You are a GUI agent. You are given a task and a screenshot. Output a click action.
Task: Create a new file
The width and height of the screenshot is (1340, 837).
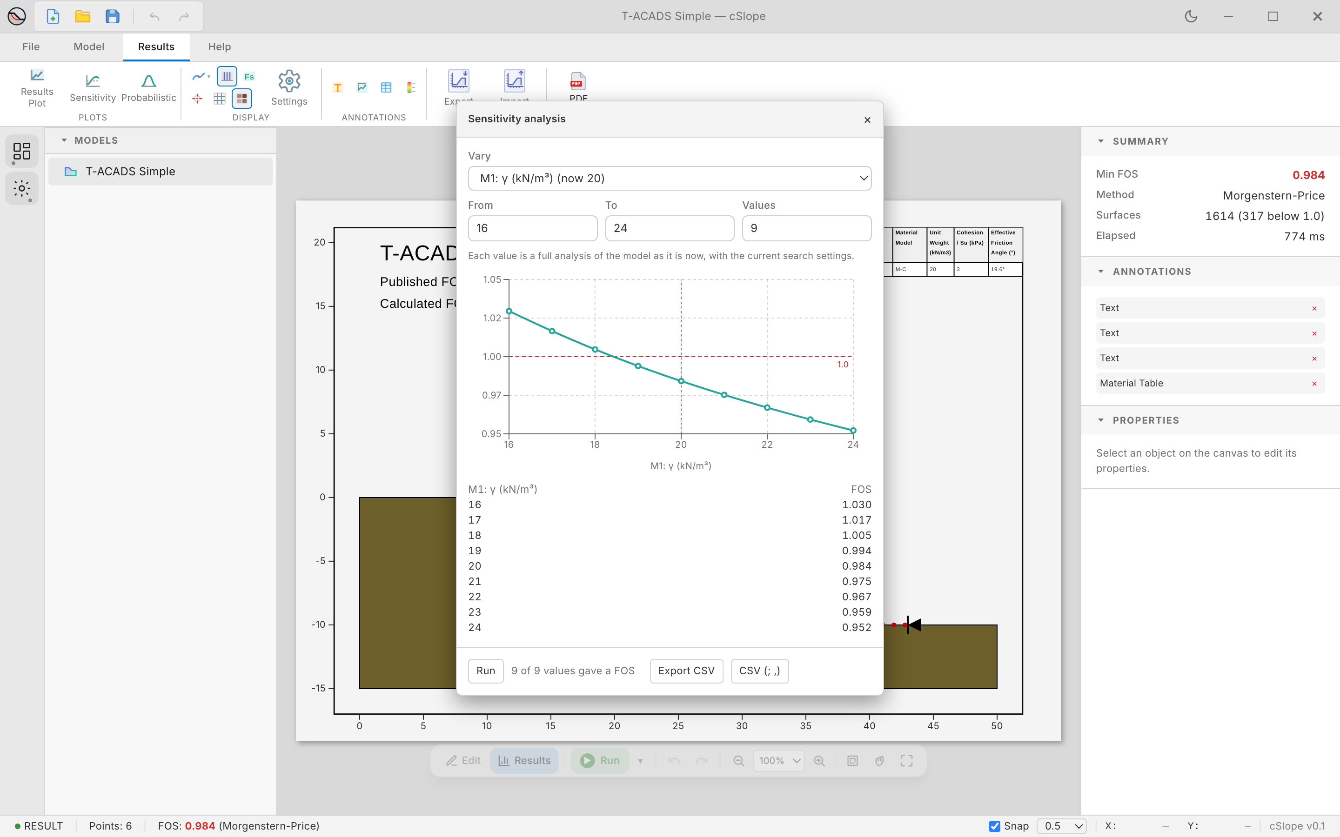click(53, 16)
